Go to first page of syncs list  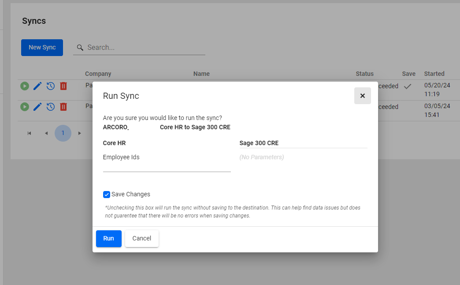click(30, 133)
